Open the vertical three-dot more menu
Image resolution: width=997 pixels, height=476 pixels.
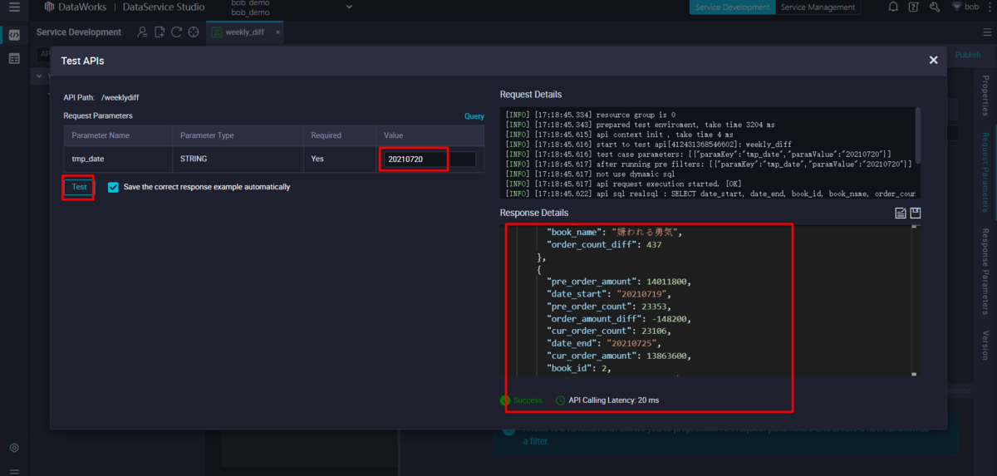[990, 7]
